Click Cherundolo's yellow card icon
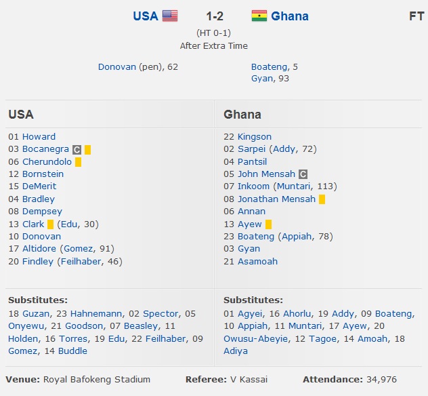 point(78,162)
